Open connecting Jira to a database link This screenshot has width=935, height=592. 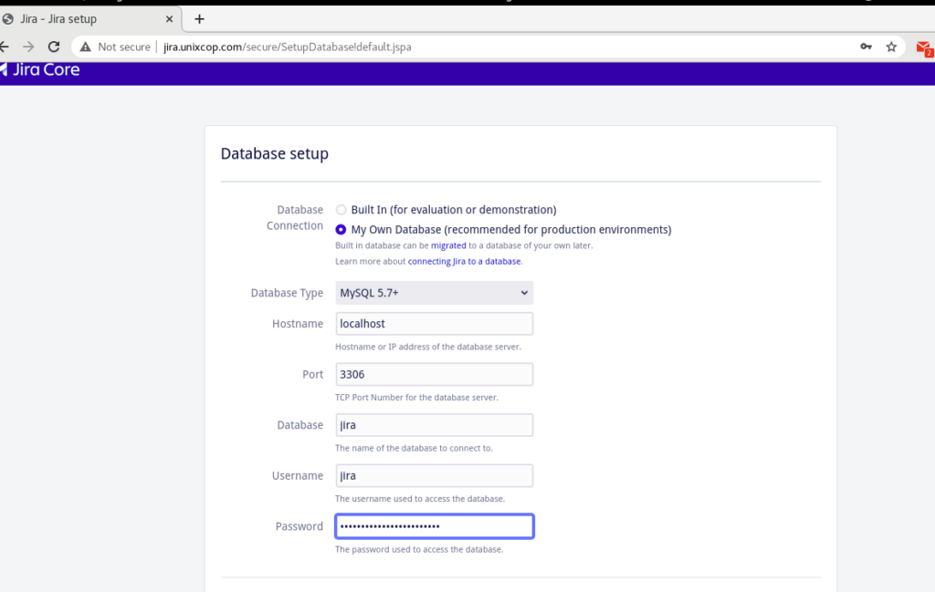[464, 261]
